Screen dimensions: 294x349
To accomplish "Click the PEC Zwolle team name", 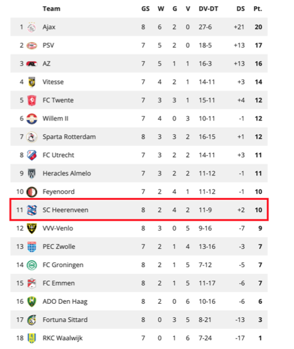I will (x=59, y=246).
